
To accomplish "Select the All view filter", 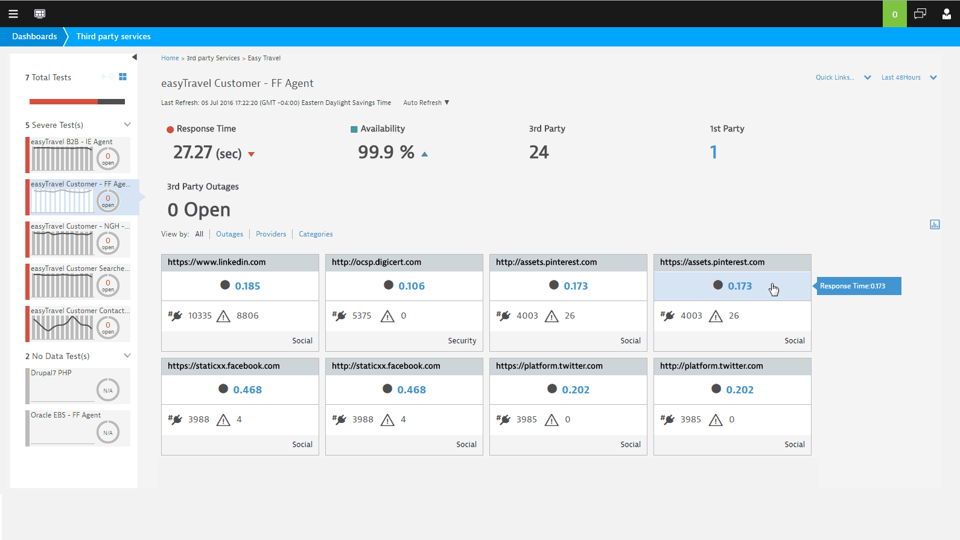I will (199, 234).
